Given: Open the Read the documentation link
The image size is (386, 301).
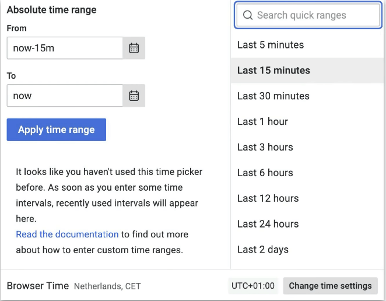Looking at the screenshot, I should pyautogui.click(x=67, y=234).
